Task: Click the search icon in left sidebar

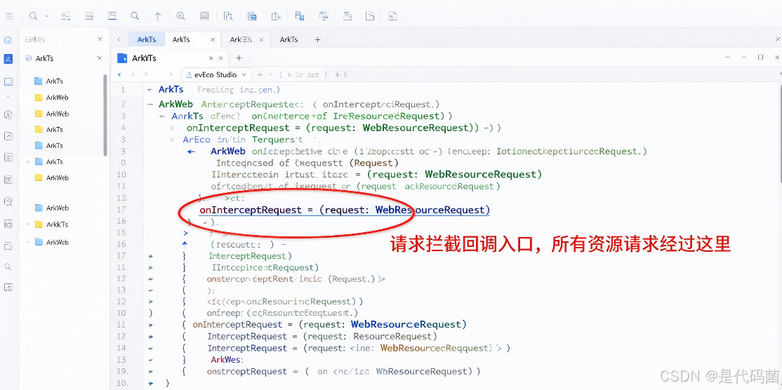Action: [8, 267]
